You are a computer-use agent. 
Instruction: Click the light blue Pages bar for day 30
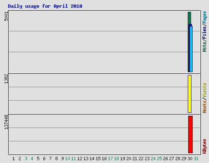191,49
